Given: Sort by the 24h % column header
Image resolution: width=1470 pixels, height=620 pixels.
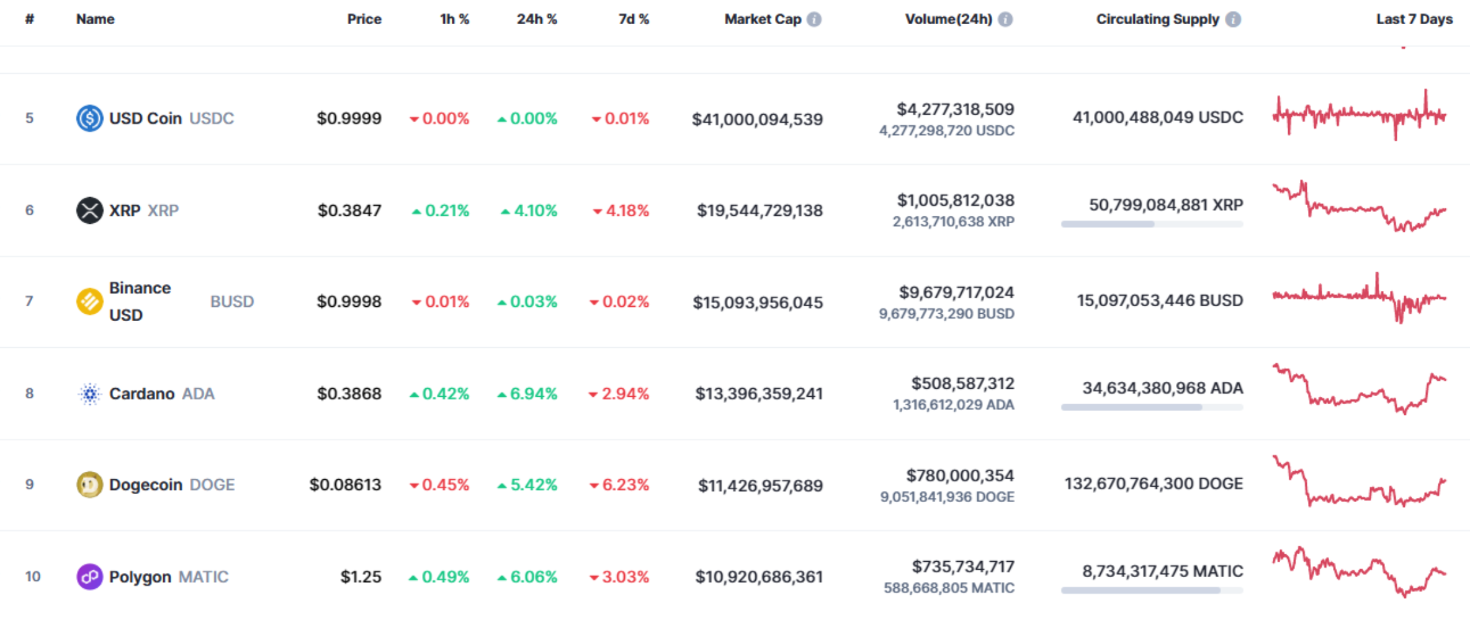Looking at the screenshot, I should coord(537,19).
